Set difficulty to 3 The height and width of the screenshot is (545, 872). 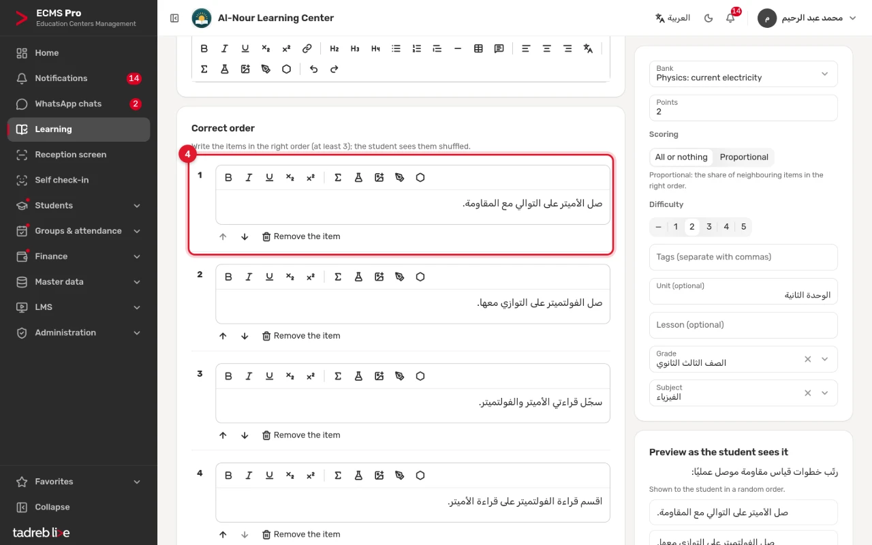point(709,227)
